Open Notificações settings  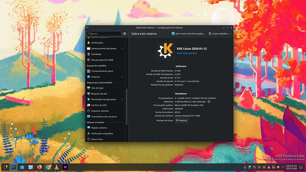(x=105, y=43)
